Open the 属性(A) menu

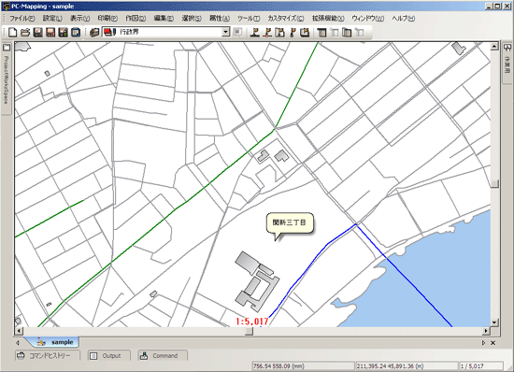tap(220, 19)
